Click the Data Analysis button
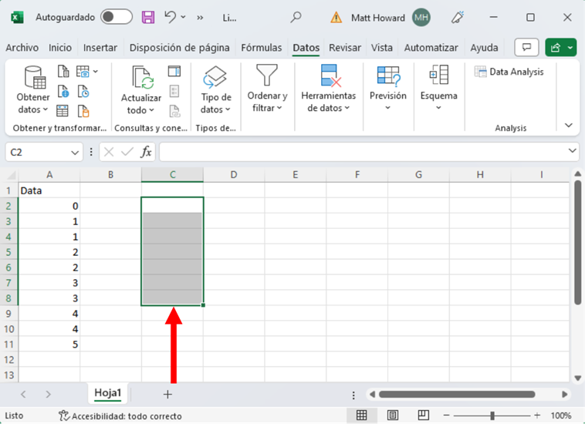This screenshot has width=585, height=424. [x=509, y=72]
